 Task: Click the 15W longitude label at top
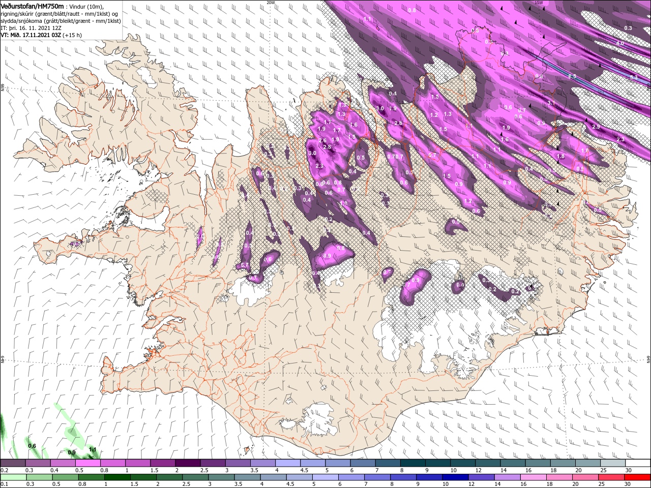click(x=539, y=2)
